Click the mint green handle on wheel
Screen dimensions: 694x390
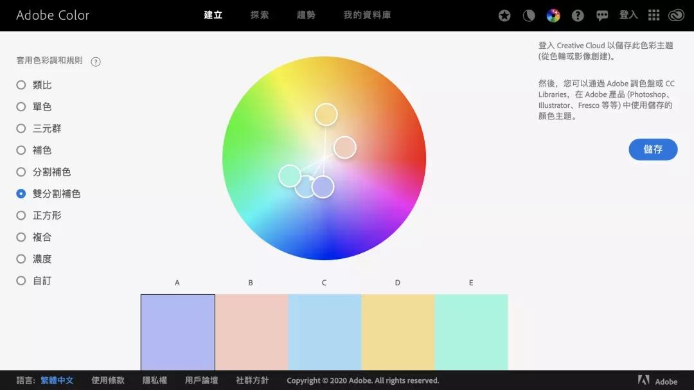point(290,176)
